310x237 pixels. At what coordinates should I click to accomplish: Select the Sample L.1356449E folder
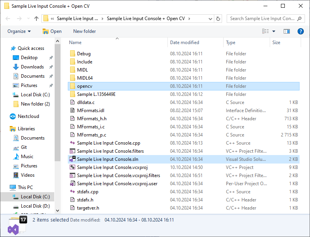coord(183,94)
